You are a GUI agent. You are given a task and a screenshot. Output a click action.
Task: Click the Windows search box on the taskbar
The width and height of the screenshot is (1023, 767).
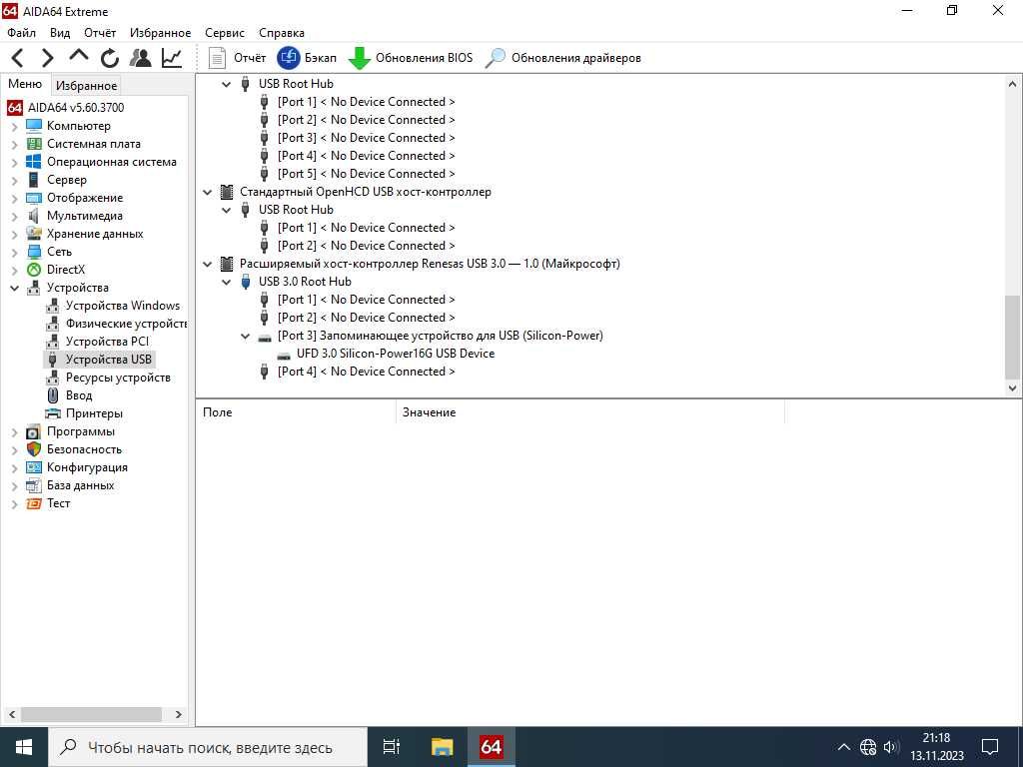[x=208, y=747]
